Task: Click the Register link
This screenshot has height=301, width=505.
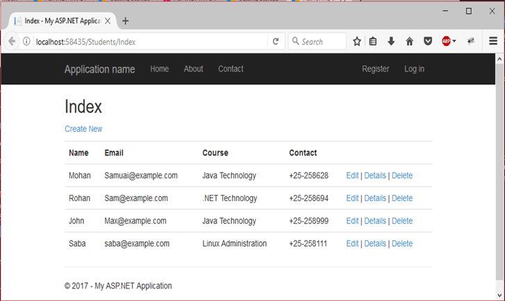Action: [375, 69]
